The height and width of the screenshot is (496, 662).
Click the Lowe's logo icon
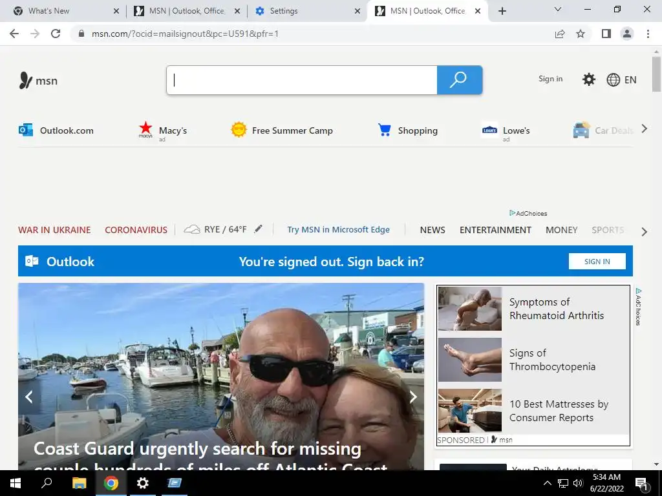coord(489,130)
